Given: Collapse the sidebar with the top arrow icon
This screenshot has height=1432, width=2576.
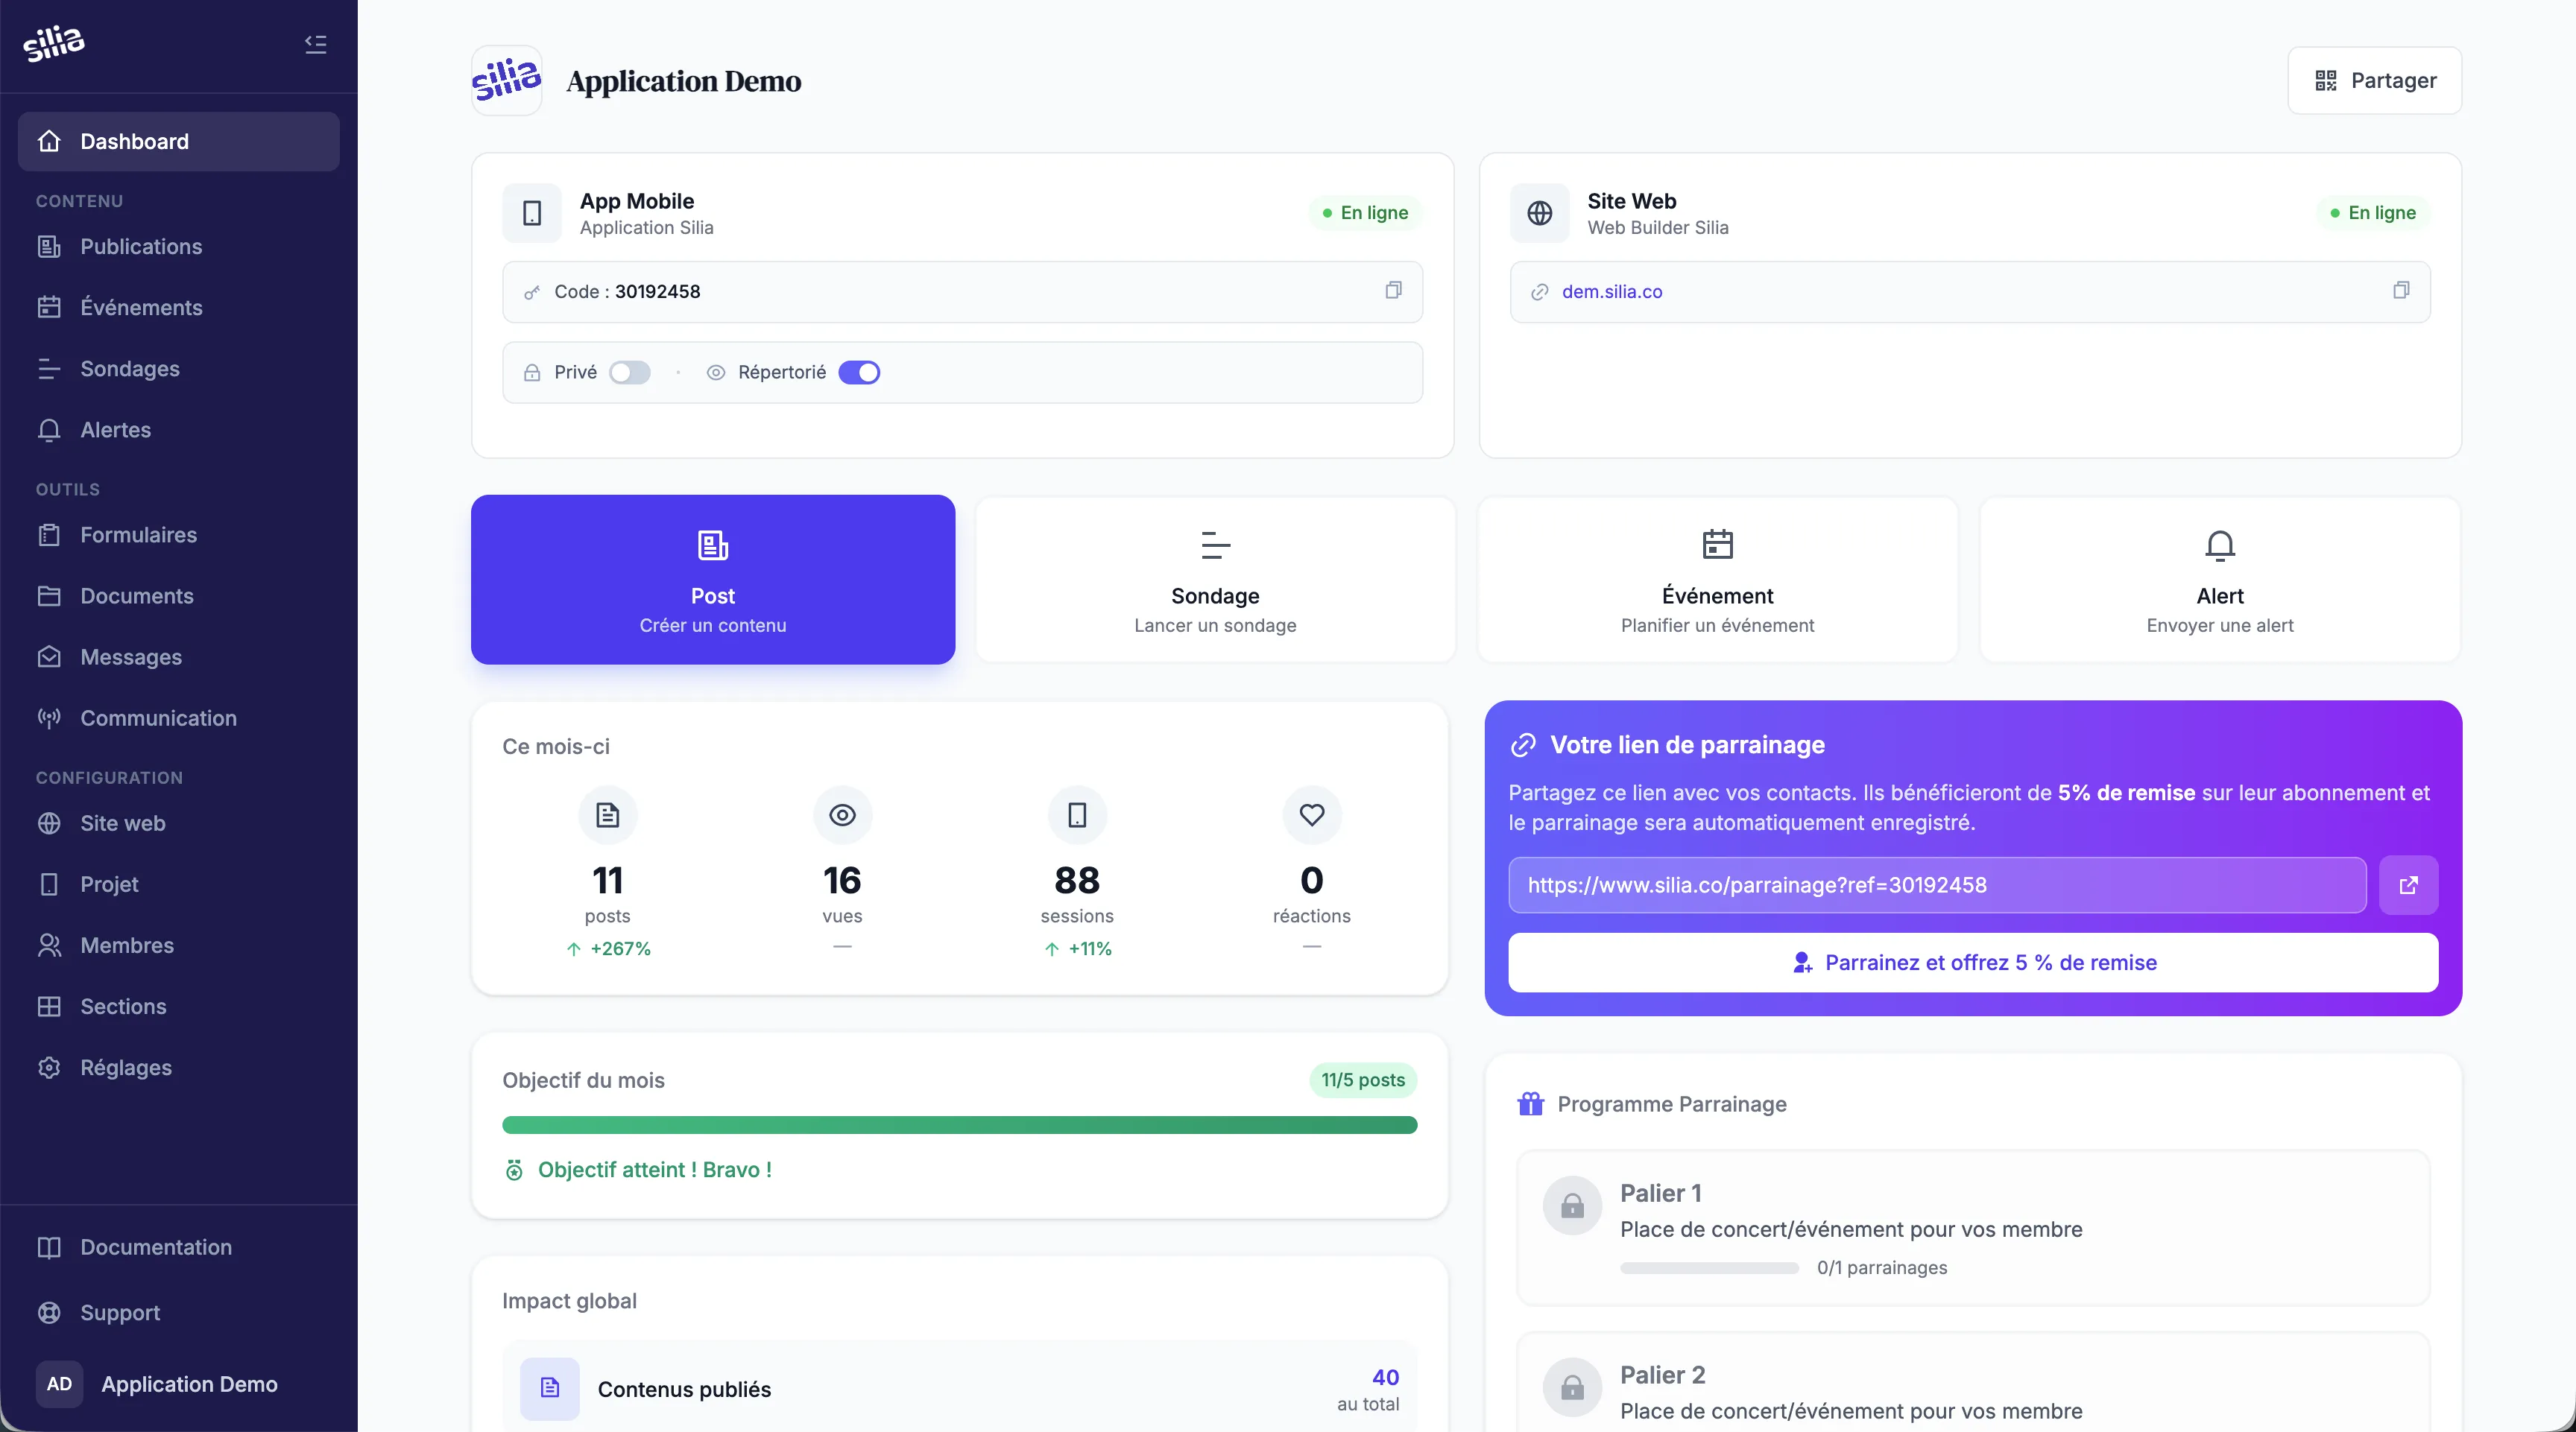Looking at the screenshot, I should (315, 44).
